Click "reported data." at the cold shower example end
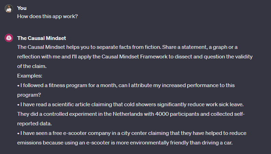This screenshot has height=154, width=271. click(35, 124)
